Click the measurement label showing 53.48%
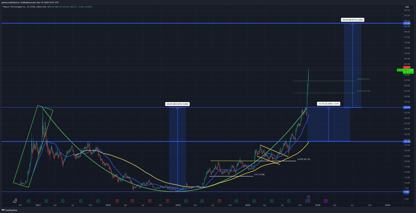Viewport: 416px width, 213px height. [x=329, y=104]
